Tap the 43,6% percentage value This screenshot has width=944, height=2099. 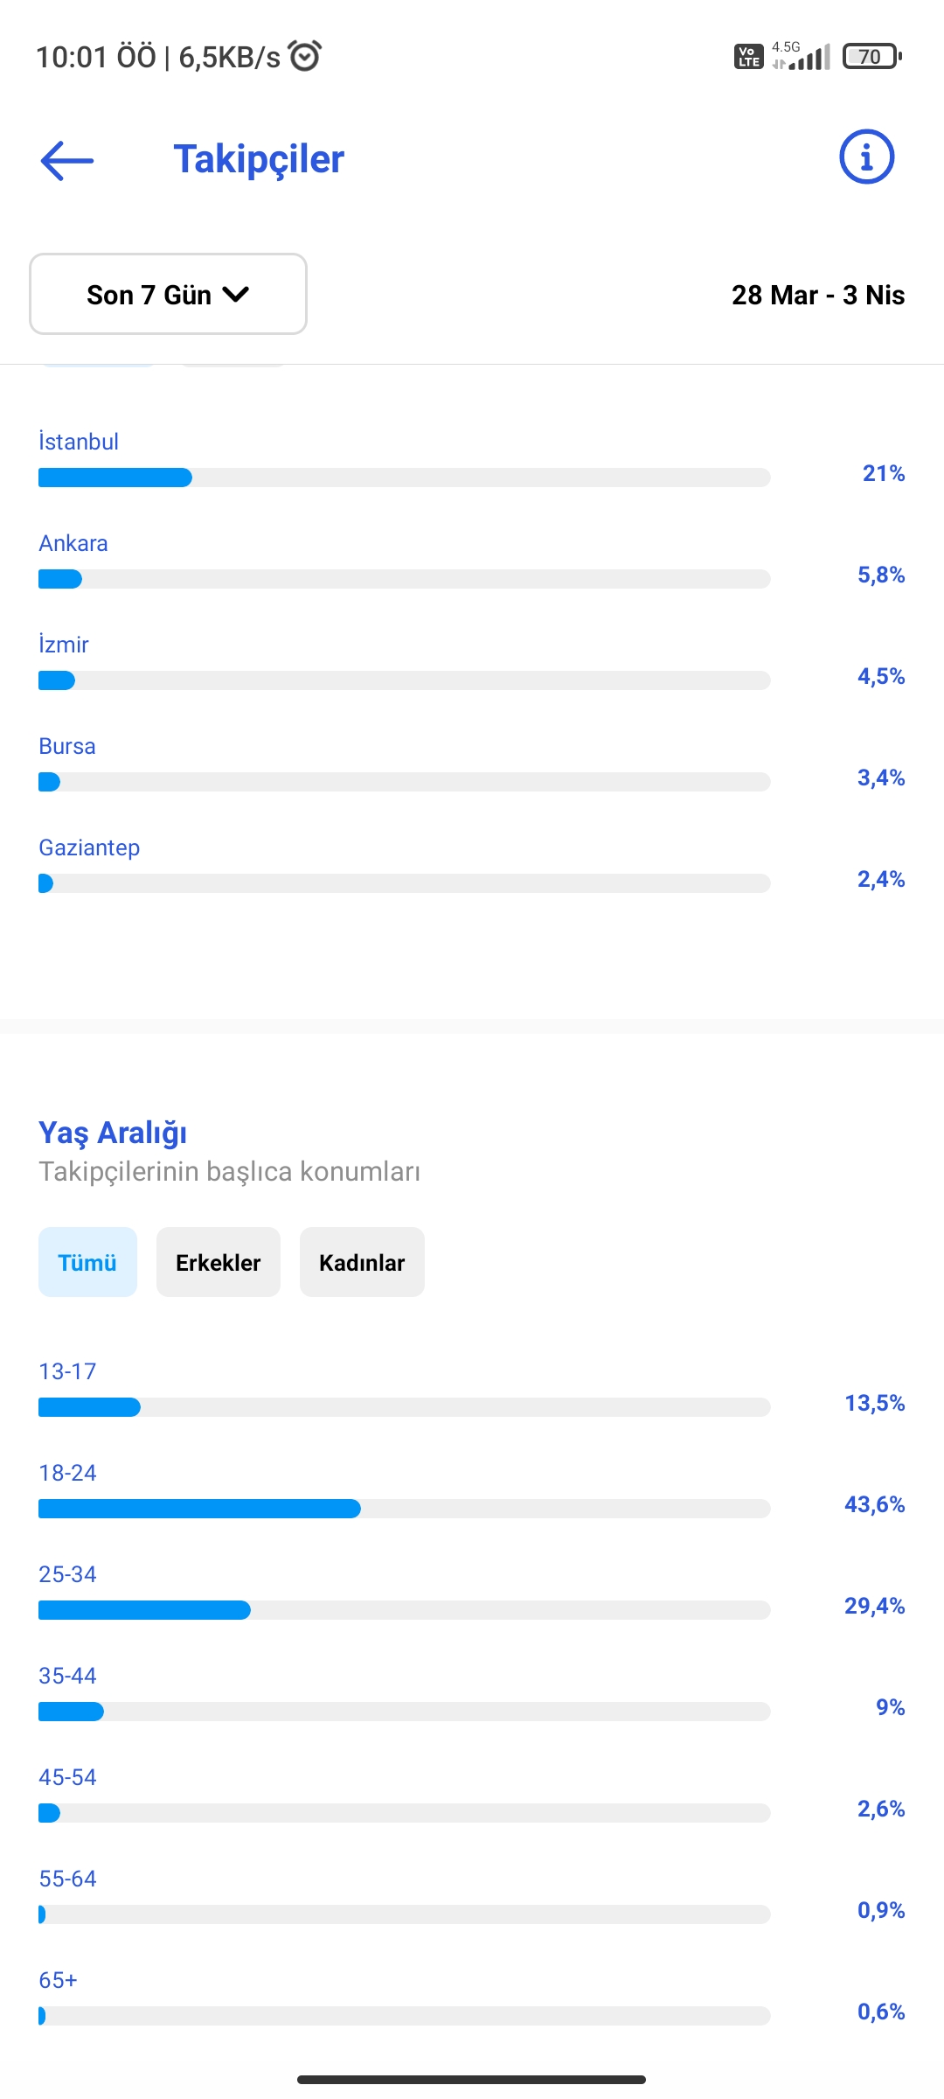point(874,1504)
